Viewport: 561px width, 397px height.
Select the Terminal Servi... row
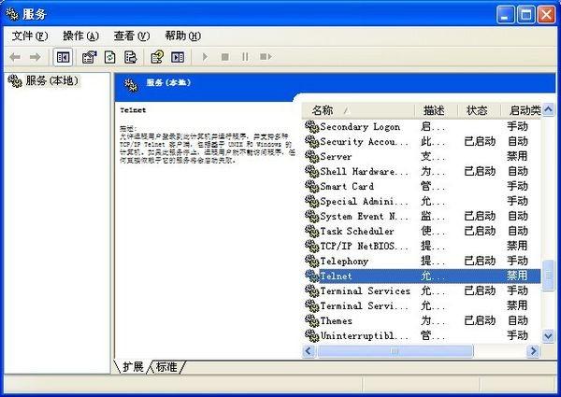click(x=423, y=305)
